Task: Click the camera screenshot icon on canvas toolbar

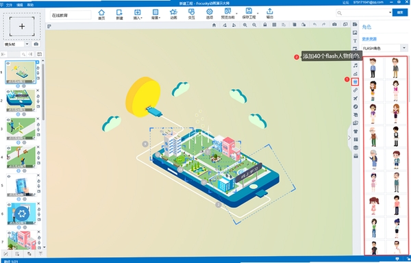Action: pos(334,25)
